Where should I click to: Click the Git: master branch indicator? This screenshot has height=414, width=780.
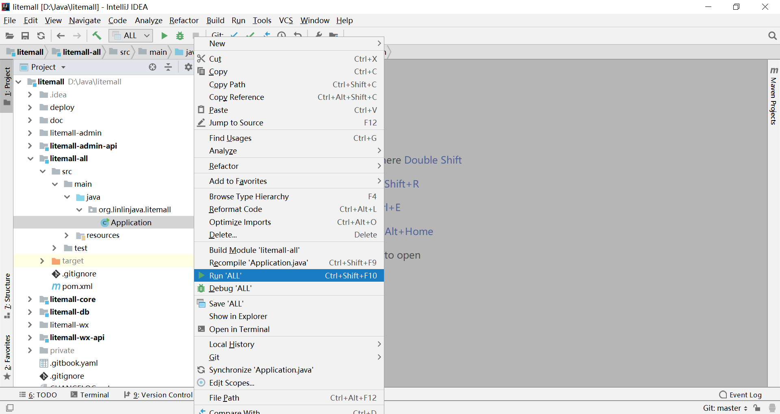coord(725,408)
